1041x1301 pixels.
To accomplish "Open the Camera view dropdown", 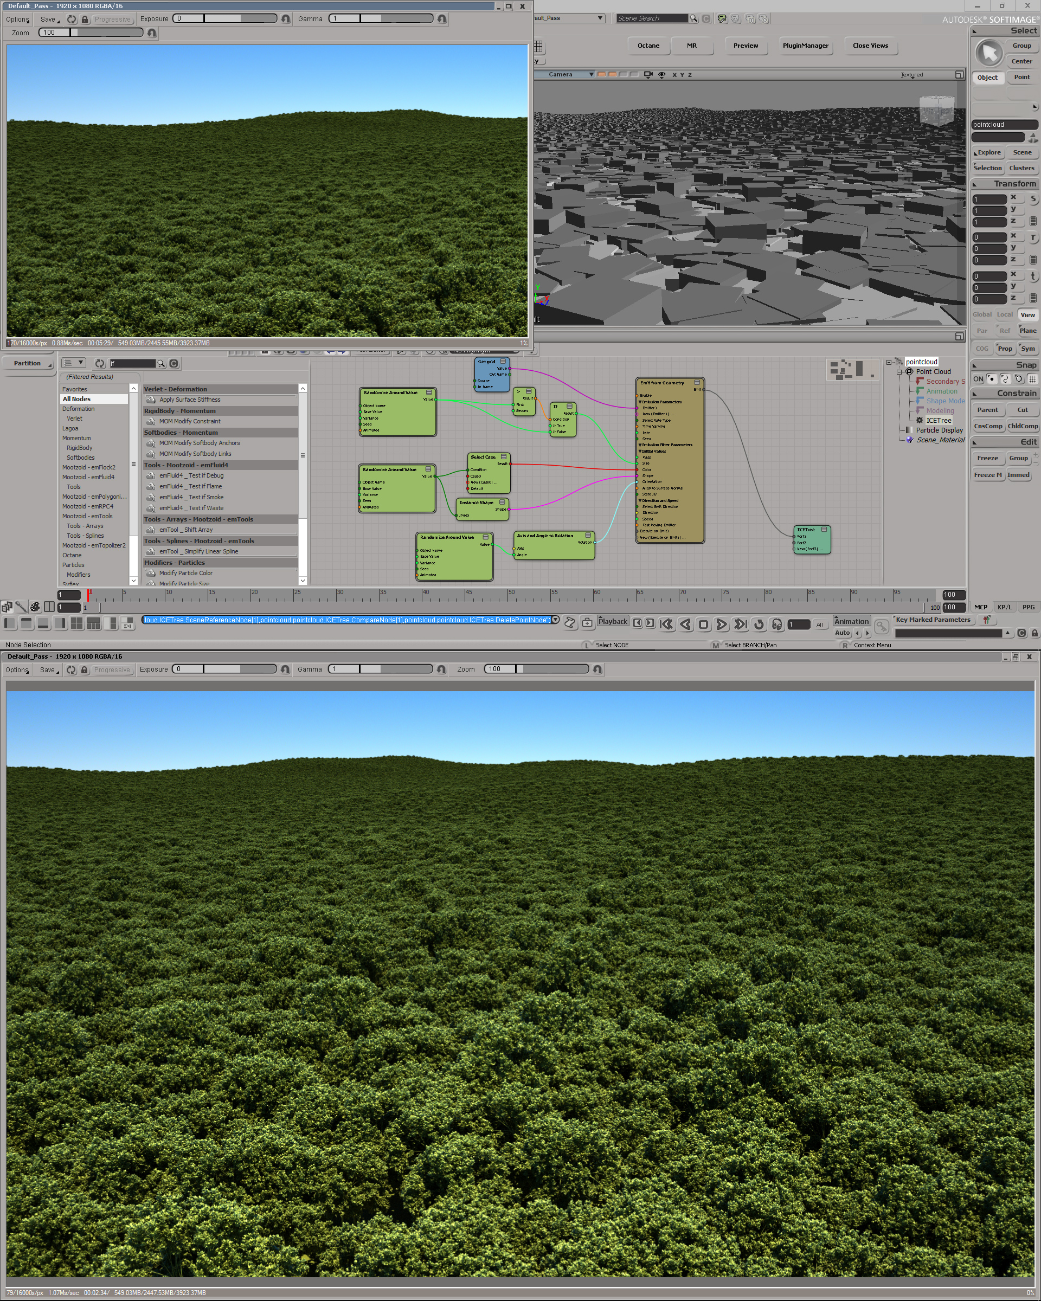I will (x=591, y=75).
